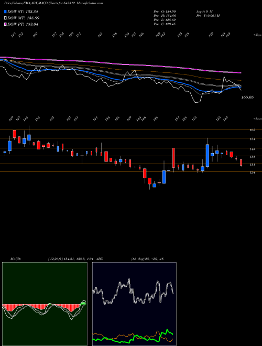Click the 'Pre O: 134.90' open value
Screen dimensions: 262x346
click(165, 11)
